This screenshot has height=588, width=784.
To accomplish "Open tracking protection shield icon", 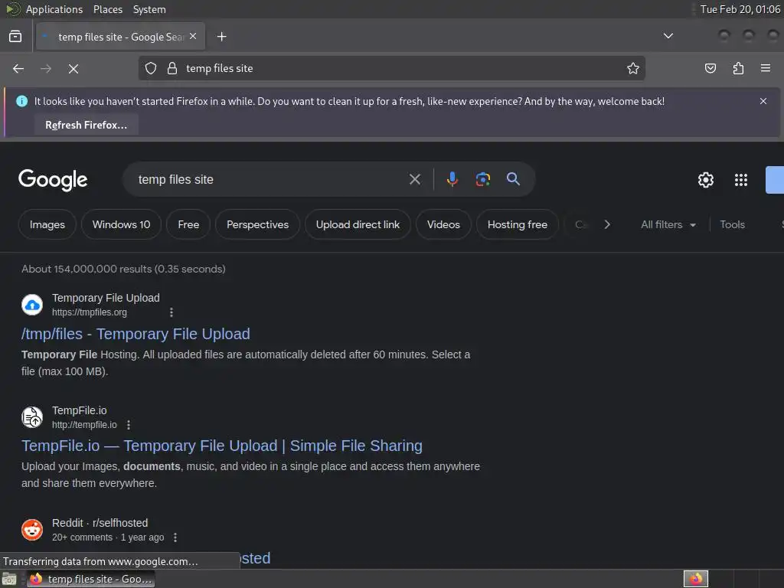I will tap(151, 68).
